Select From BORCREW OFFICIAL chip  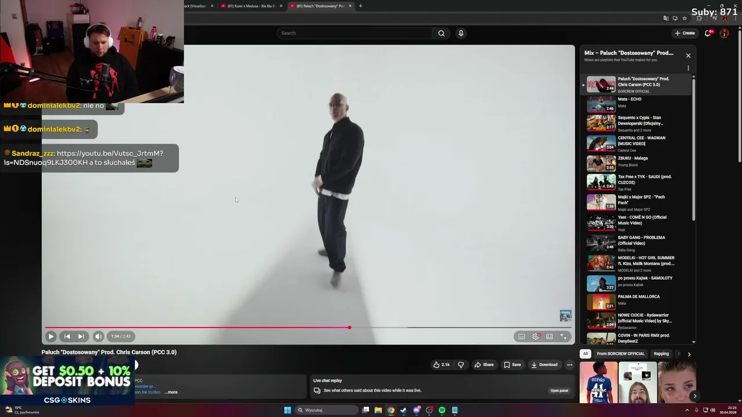click(x=620, y=354)
